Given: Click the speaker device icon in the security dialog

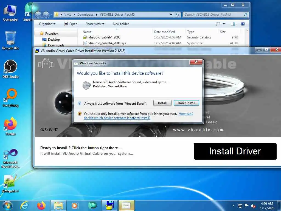Looking at the screenshot, I should pos(86,85).
